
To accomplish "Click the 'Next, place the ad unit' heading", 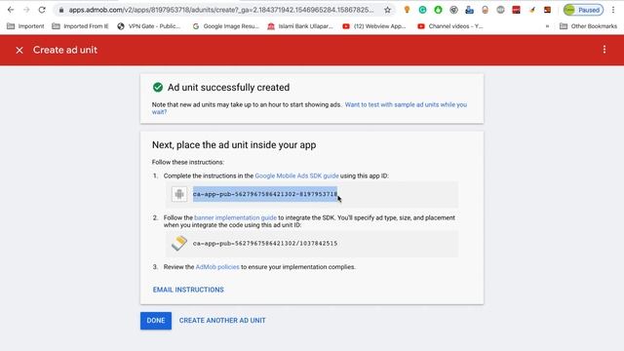I will [x=234, y=145].
